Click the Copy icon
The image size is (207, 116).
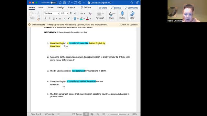38,16
